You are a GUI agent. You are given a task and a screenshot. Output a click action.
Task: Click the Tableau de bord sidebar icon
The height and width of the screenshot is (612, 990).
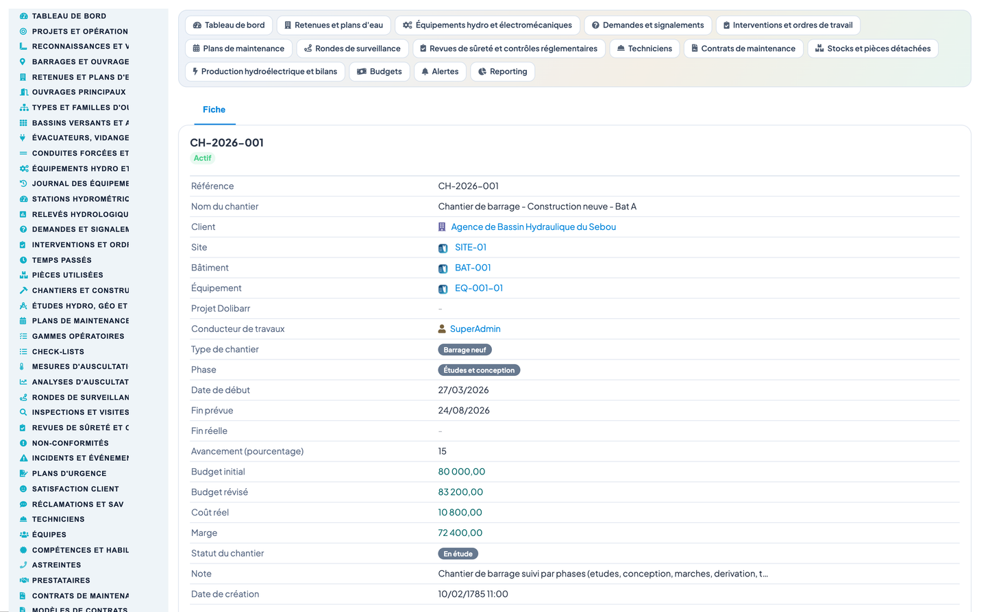coord(23,16)
